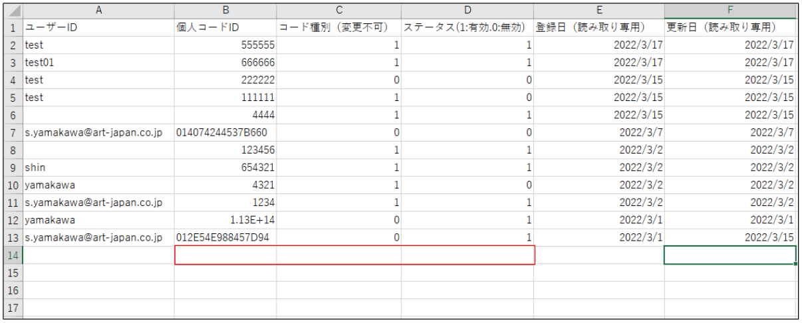Select highlighted row header 14
This screenshot has height=323, width=802.
point(13,255)
